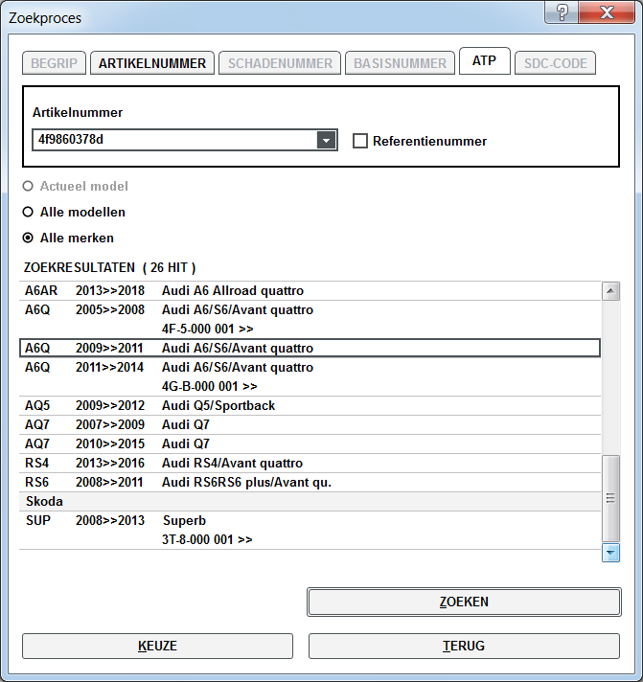Click the results scrollbar up arrow
This screenshot has height=682, width=643.
(610, 291)
